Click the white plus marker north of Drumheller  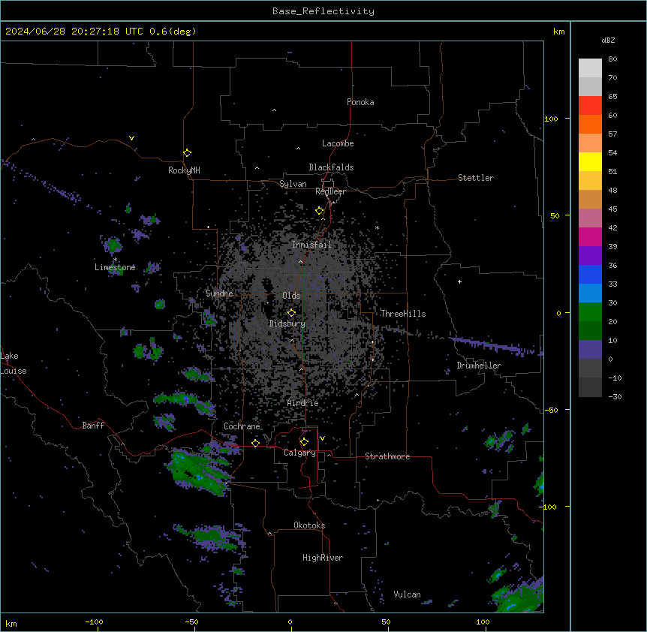pyautogui.click(x=459, y=281)
